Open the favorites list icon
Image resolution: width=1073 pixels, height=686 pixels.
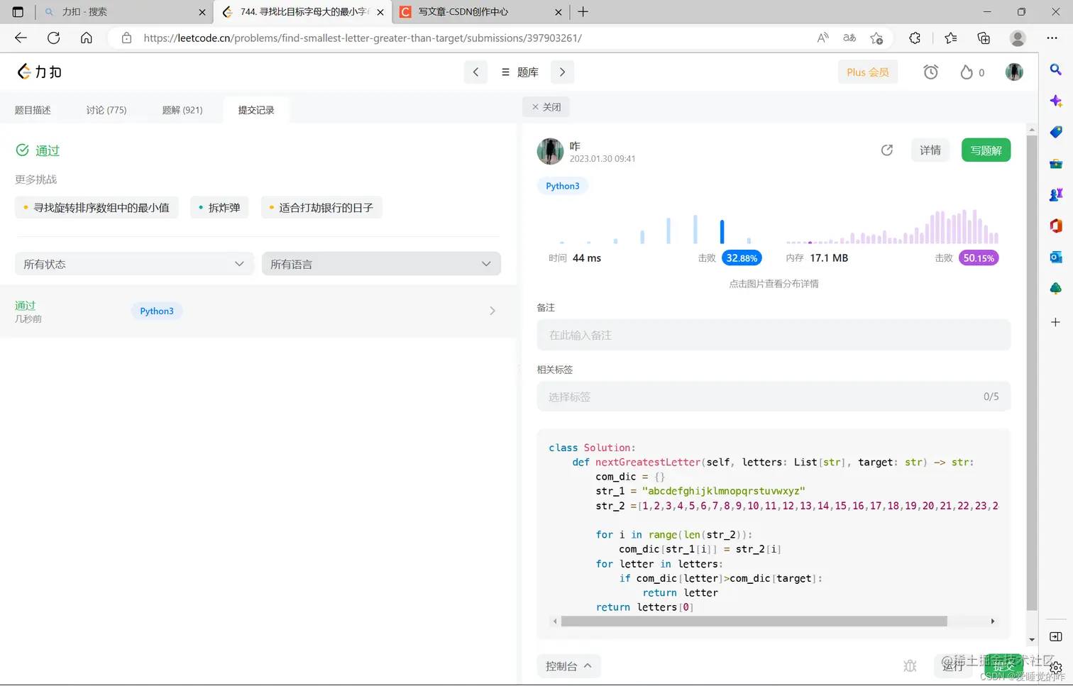[x=951, y=38]
